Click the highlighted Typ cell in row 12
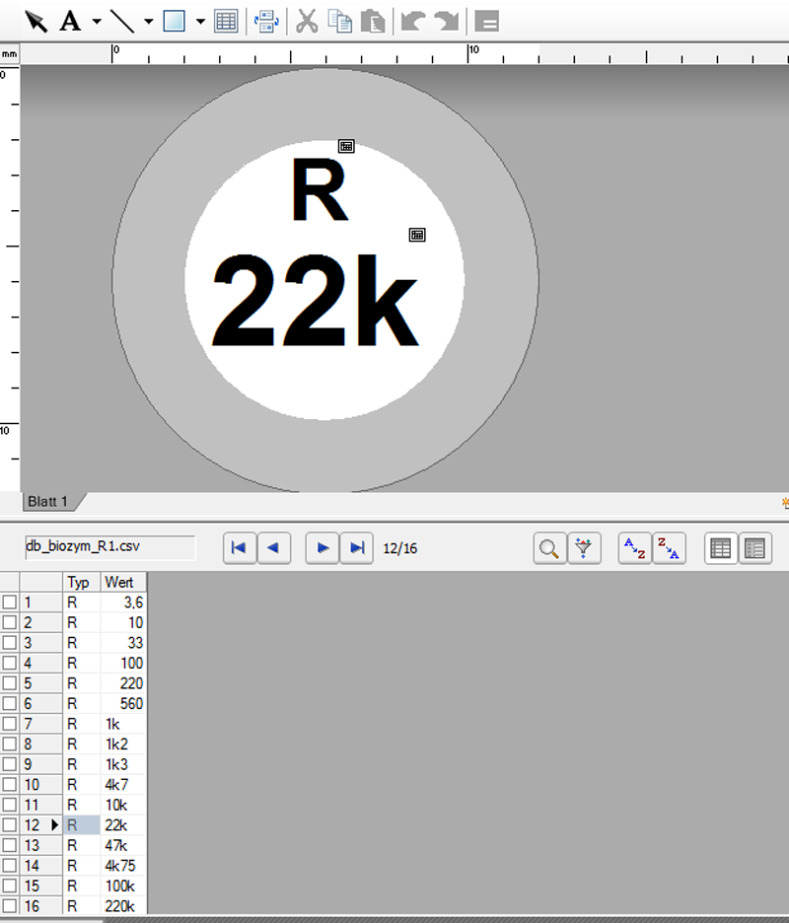This screenshot has height=923, width=789. tap(81, 825)
